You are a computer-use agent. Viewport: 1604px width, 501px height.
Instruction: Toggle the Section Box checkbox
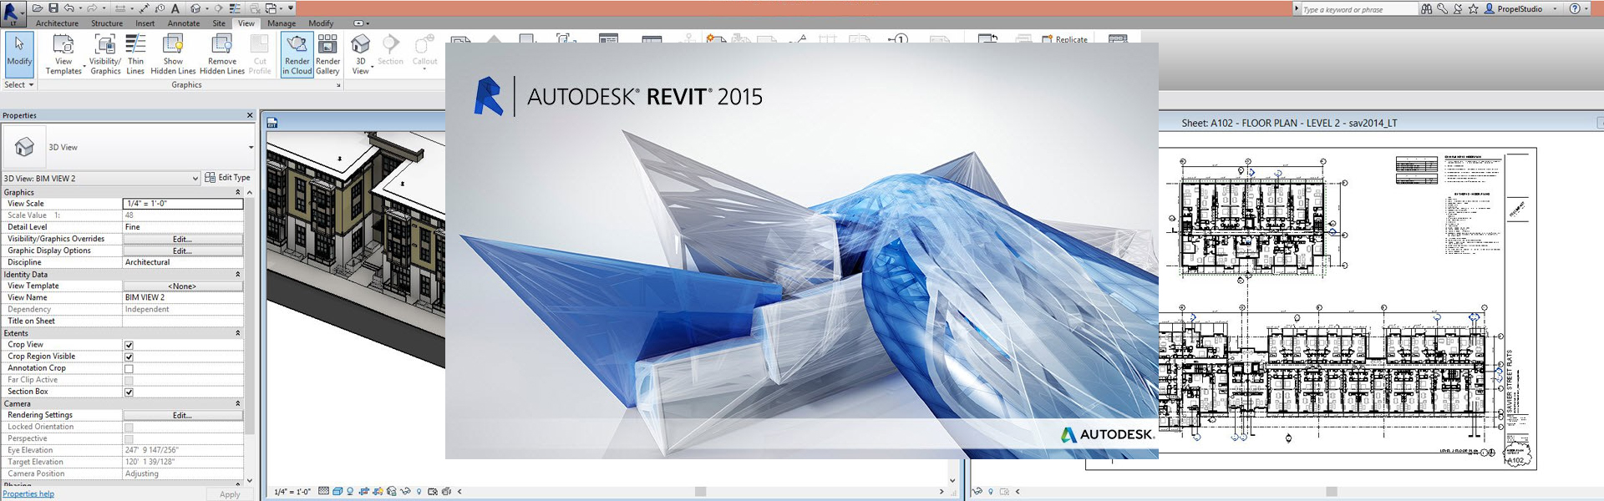(x=129, y=392)
